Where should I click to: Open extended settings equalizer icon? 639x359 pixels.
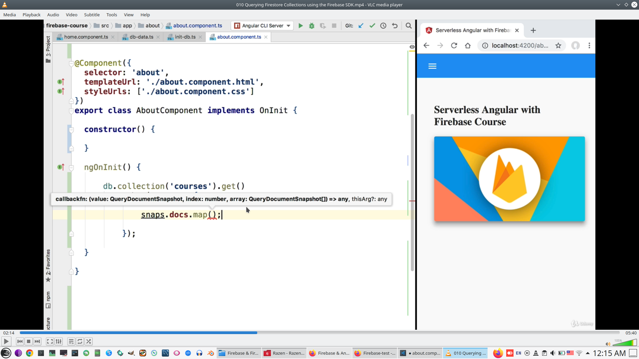click(x=59, y=341)
